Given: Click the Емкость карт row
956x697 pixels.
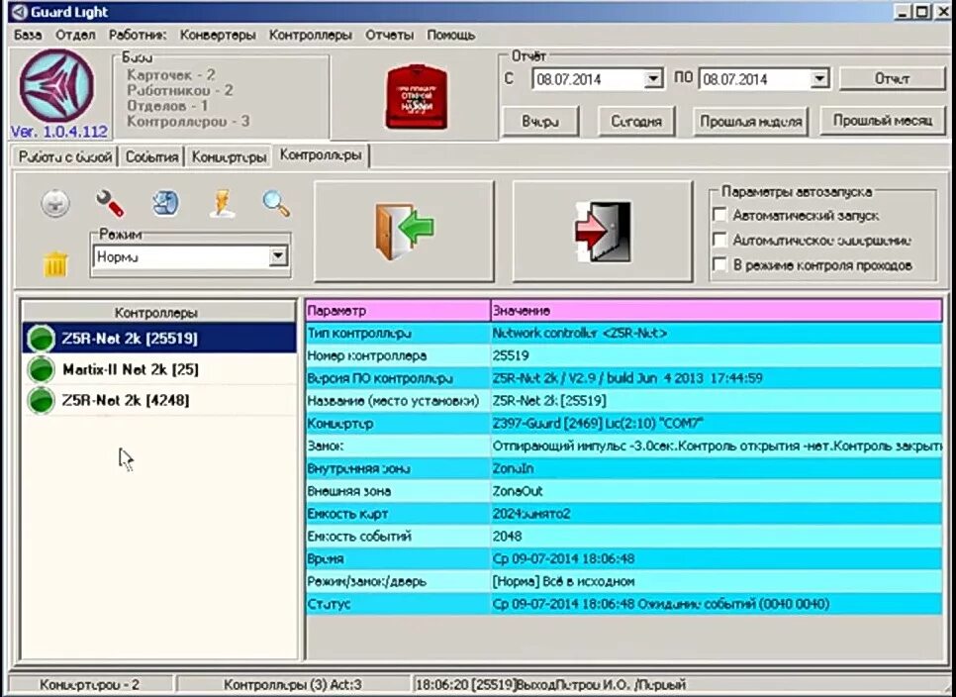Looking at the screenshot, I should point(623,514).
